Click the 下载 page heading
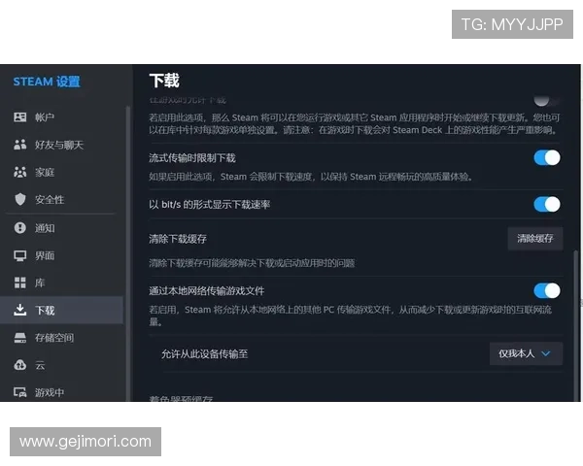 click(x=164, y=81)
